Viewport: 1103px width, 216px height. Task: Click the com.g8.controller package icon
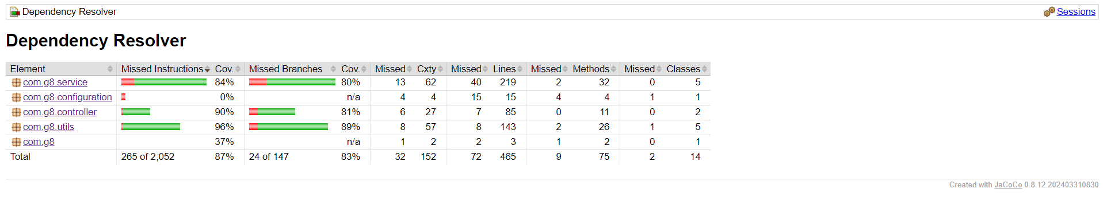[x=16, y=112]
